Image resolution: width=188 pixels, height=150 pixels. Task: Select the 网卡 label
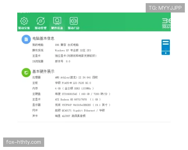[35, 110]
